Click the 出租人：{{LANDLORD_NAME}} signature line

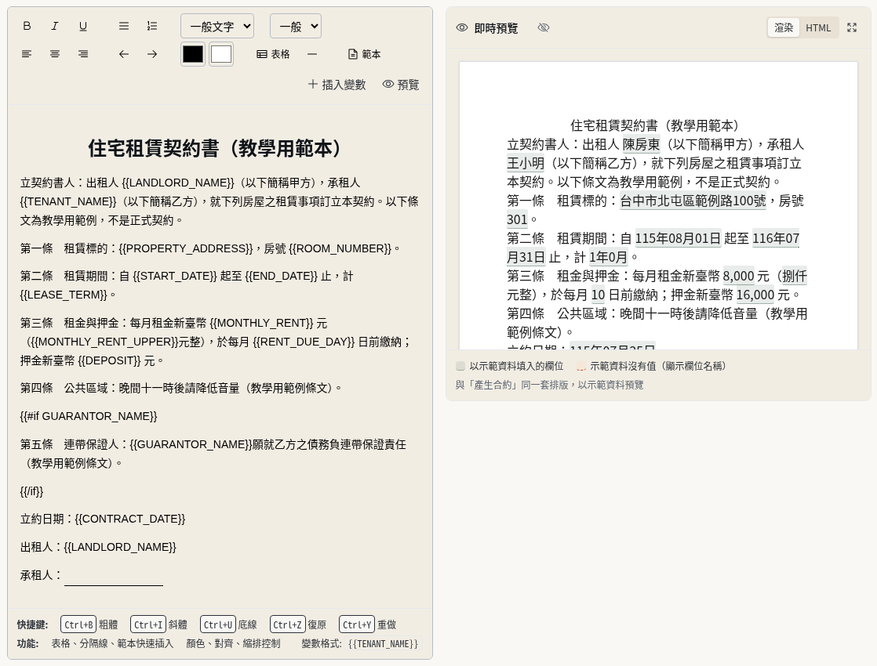[x=98, y=547]
